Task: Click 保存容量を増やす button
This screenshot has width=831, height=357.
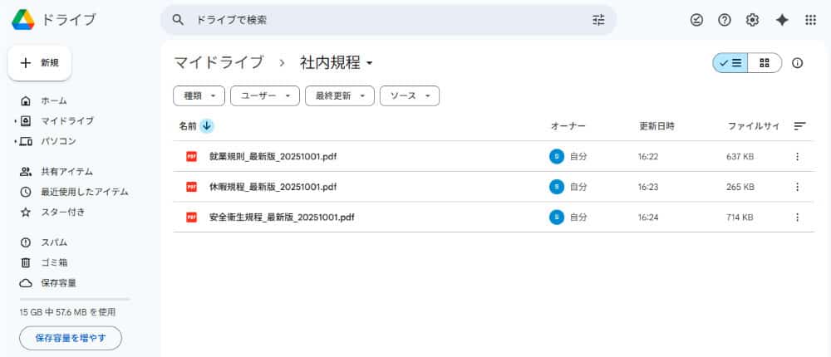Action: click(71, 338)
